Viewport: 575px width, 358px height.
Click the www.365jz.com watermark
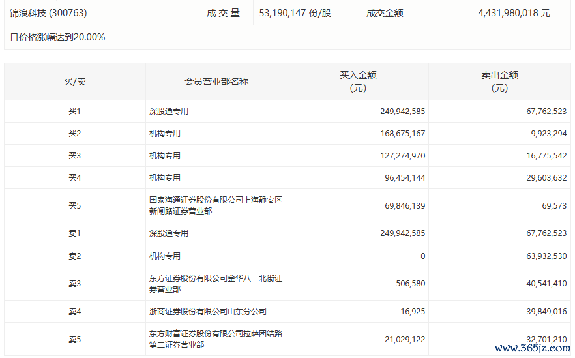click(x=532, y=349)
